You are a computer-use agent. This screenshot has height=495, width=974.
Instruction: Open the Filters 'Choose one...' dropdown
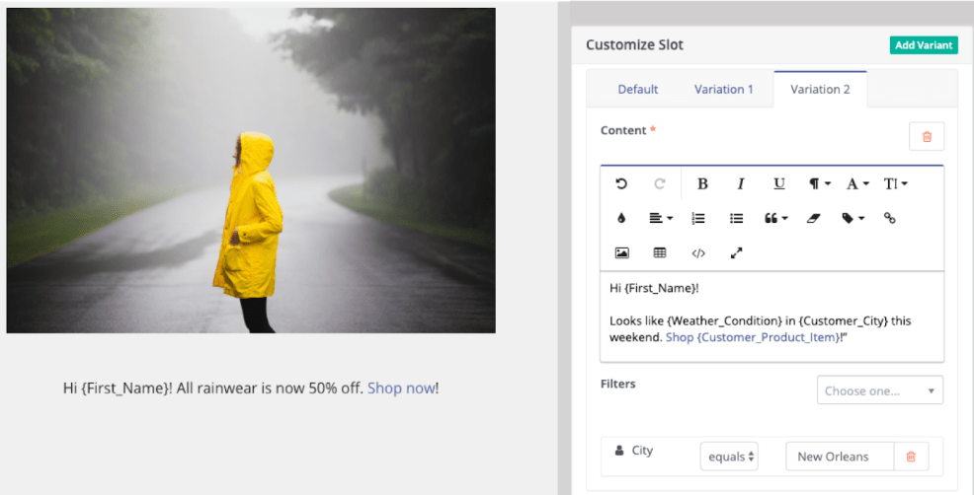point(879,390)
